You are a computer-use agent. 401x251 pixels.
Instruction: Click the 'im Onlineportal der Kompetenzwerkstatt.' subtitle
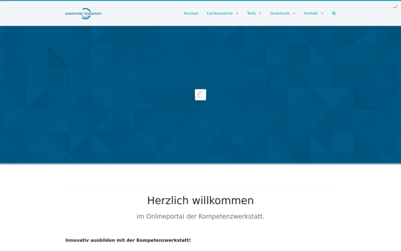[x=200, y=216]
